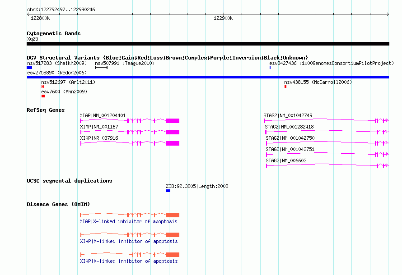Click the XIAP NM_001204401 last exon block
402x275 pixels.
(x=173, y=121)
